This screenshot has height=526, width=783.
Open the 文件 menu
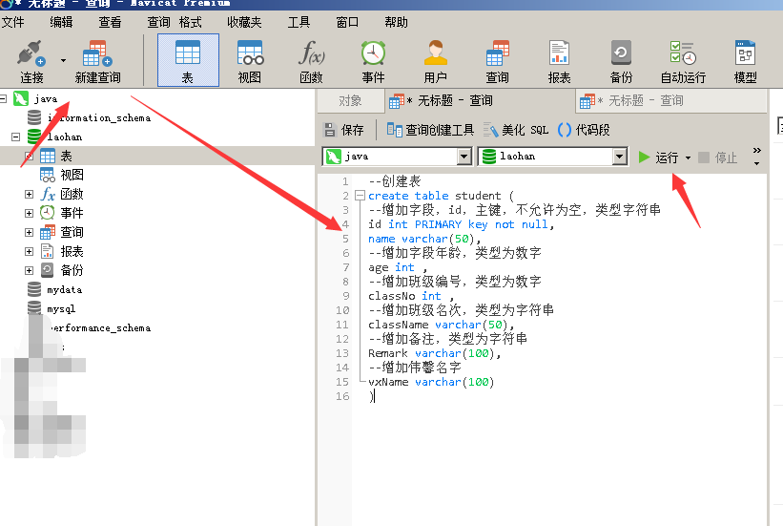(12, 22)
